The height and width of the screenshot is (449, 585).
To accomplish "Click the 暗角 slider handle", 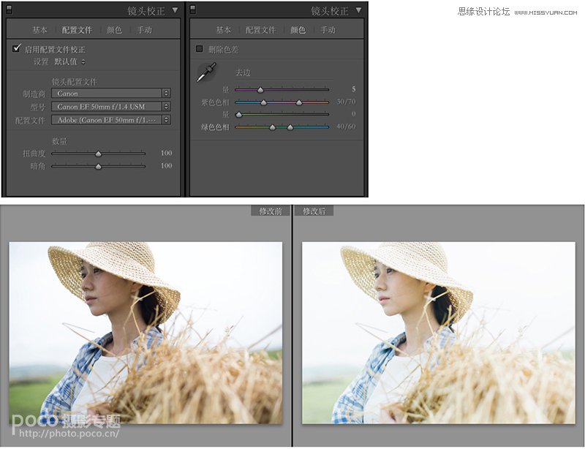I will pyautogui.click(x=99, y=167).
